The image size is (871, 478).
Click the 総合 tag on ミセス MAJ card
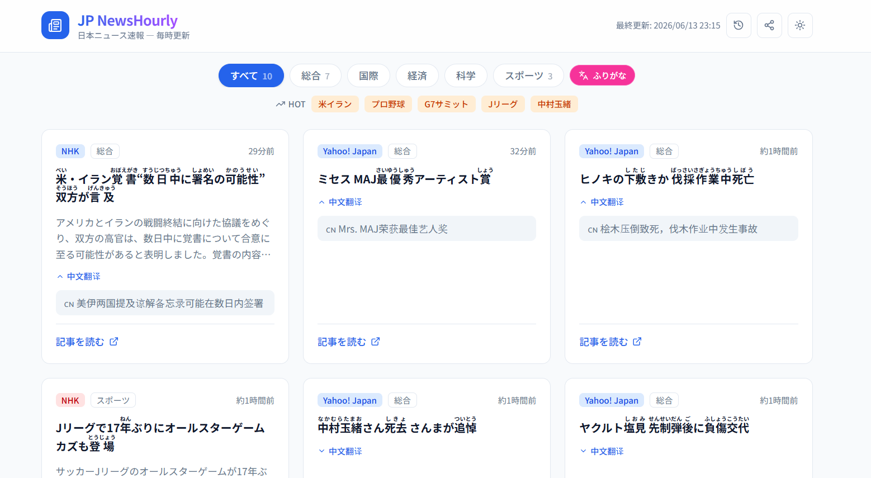(x=402, y=151)
